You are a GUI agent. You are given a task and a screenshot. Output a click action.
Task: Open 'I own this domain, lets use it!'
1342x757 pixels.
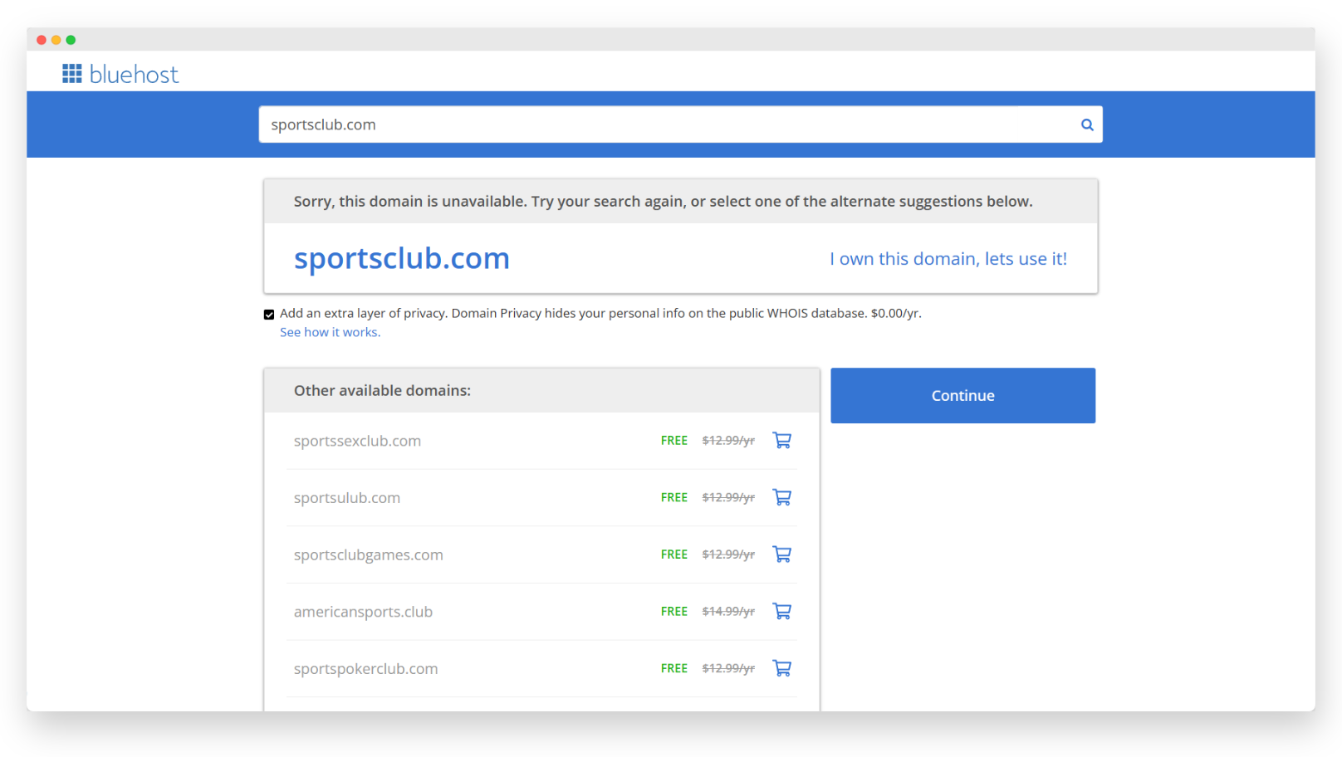pyautogui.click(x=948, y=259)
